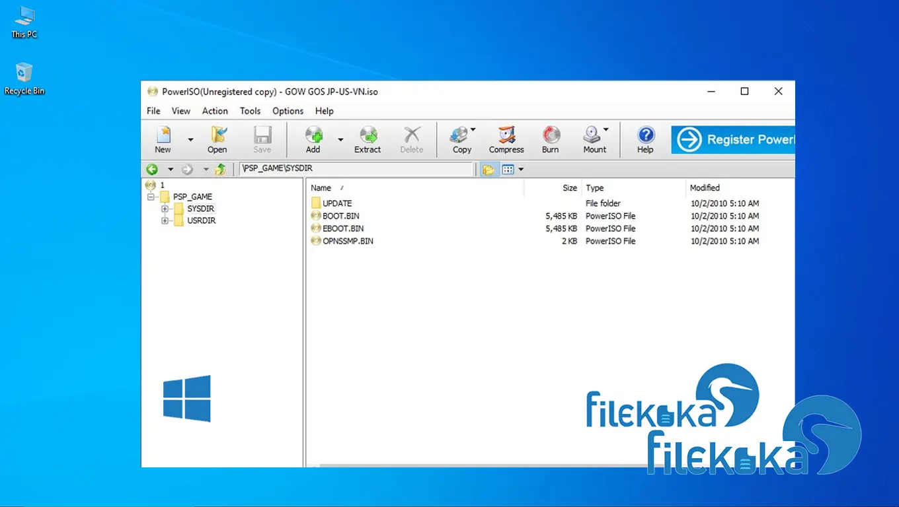This screenshot has width=899, height=507.
Task: Open the Options menu
Action: (288, 111)
